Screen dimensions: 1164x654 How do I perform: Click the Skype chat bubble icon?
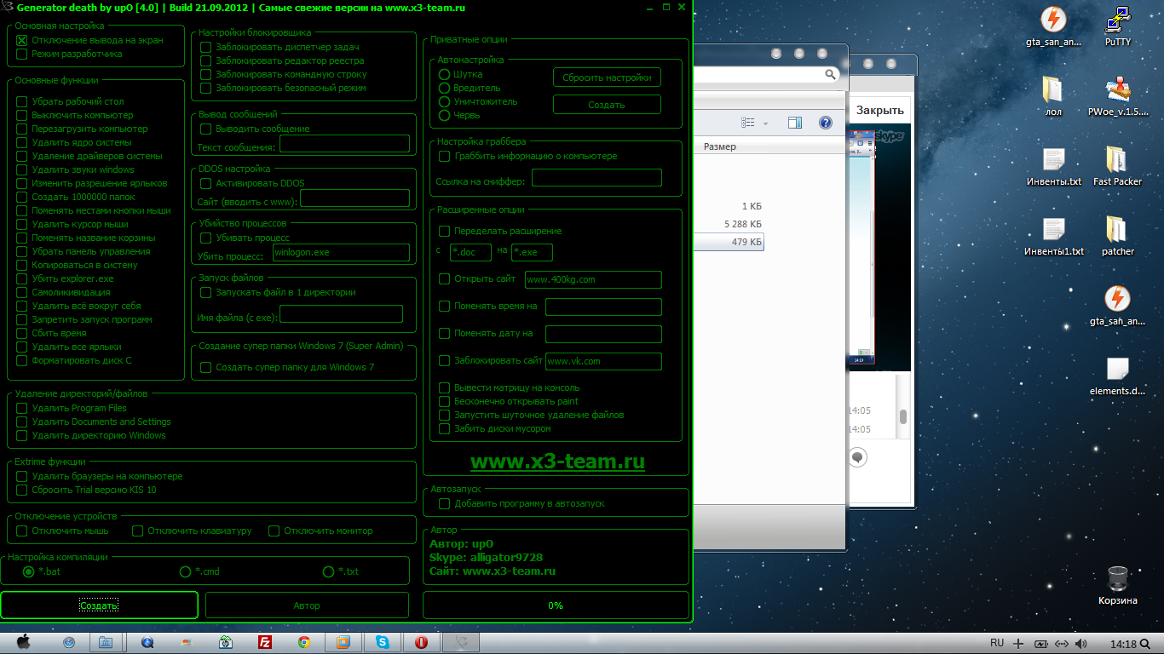click(x=858, y=457)
